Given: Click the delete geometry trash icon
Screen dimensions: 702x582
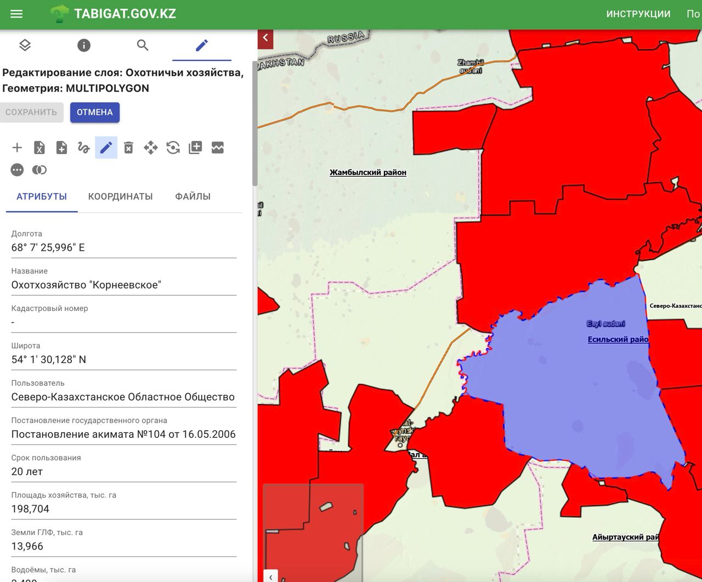Looking at the screenshot, I should (128, 148).
